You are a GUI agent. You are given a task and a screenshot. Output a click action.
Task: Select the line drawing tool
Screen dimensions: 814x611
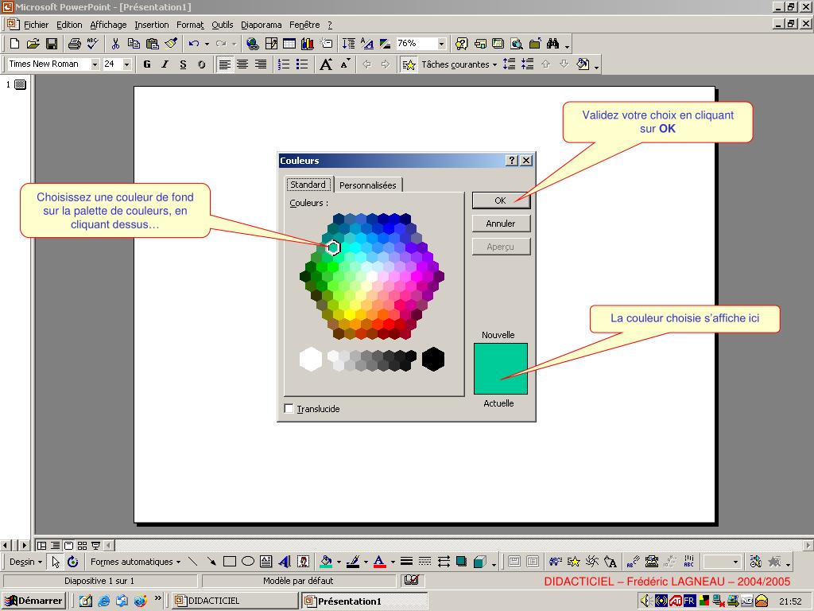tap(192, 562)
